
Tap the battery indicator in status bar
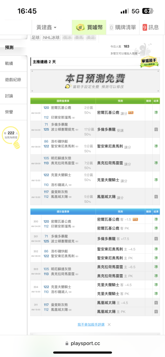coord(148,11)
